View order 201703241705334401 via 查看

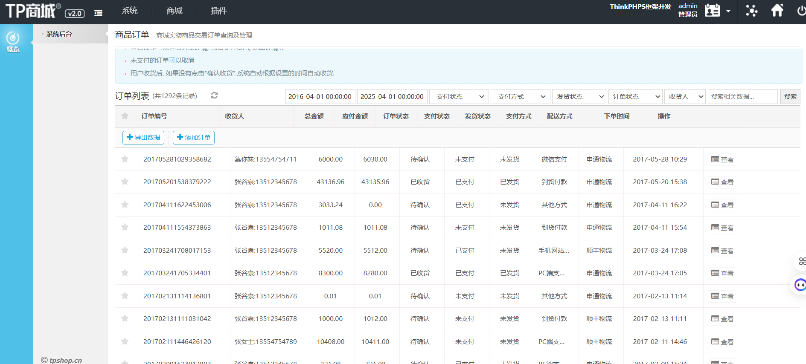point(722,273)
